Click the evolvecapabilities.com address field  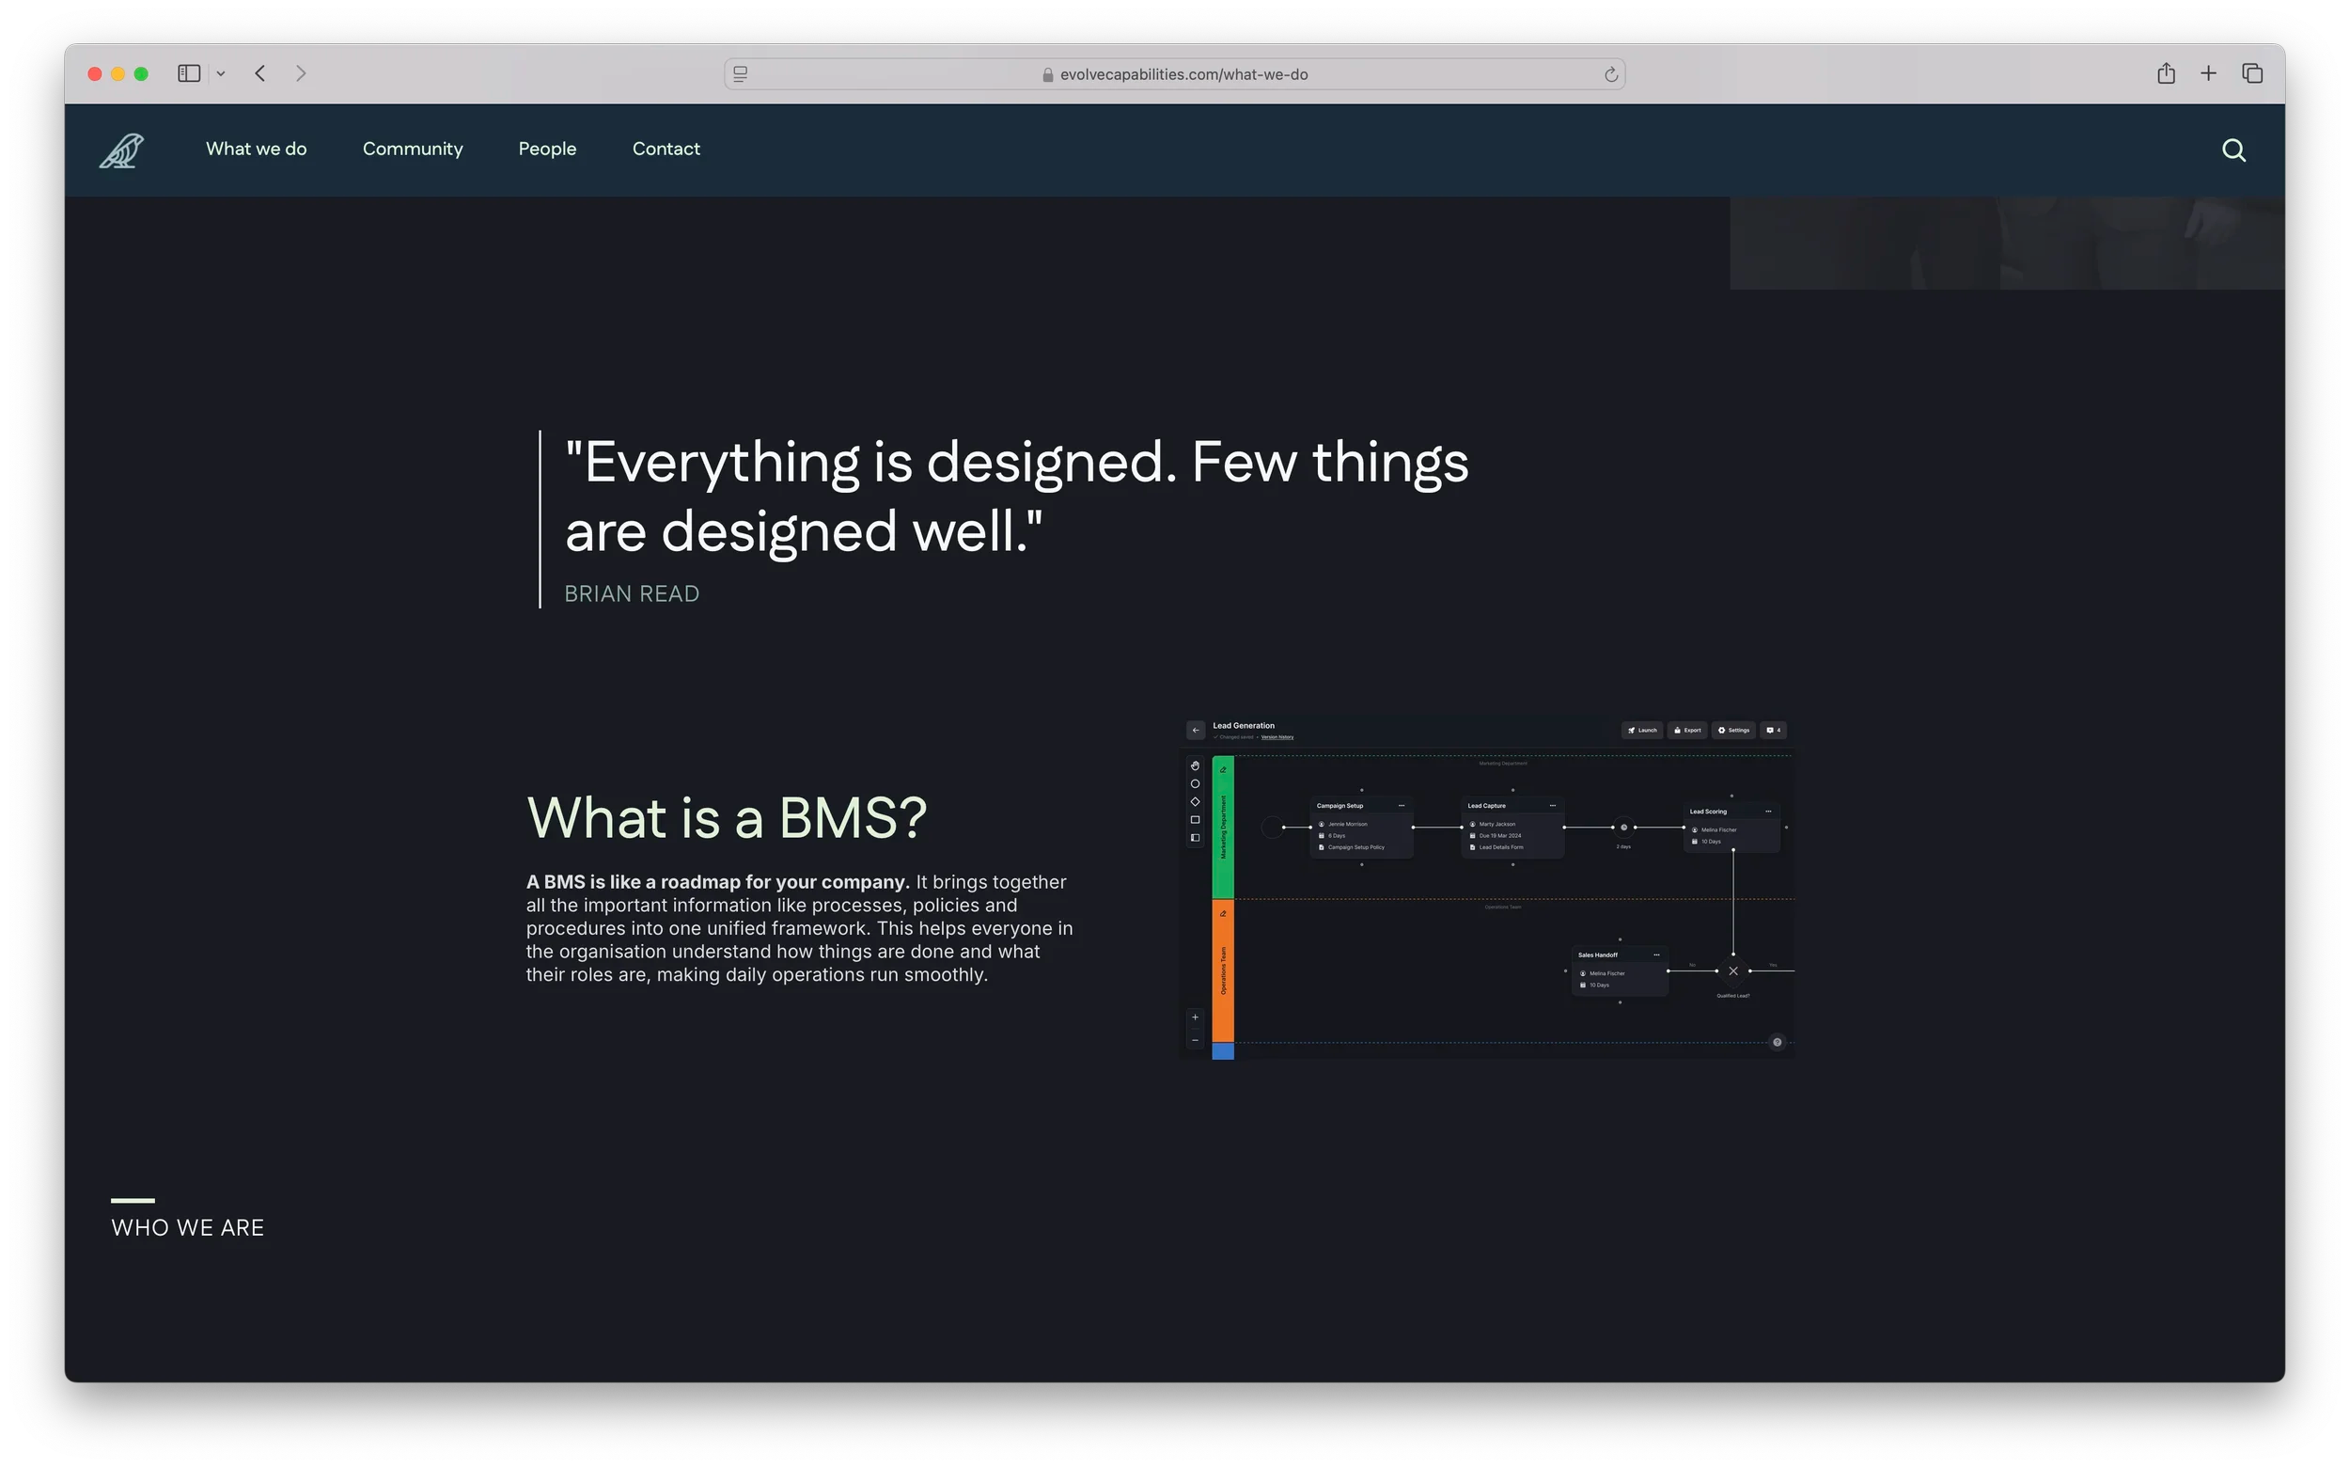(1183, 74)
